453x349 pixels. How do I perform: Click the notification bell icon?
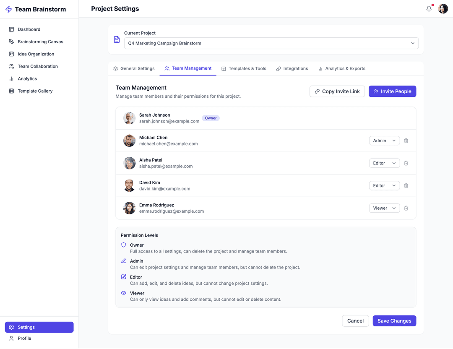tap(429, 9)
